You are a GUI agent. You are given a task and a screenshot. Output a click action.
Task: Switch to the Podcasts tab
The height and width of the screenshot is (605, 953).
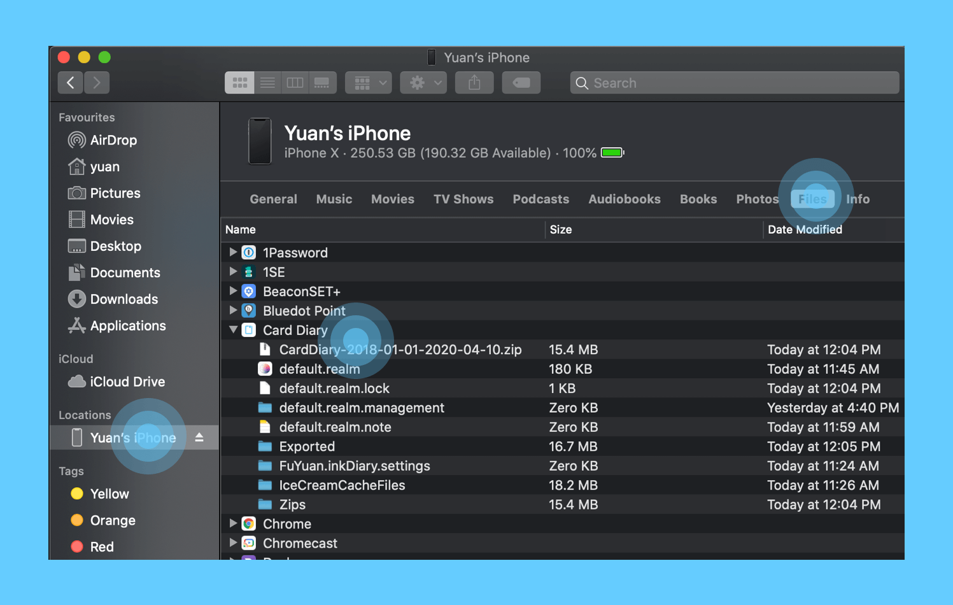point(541,199)
